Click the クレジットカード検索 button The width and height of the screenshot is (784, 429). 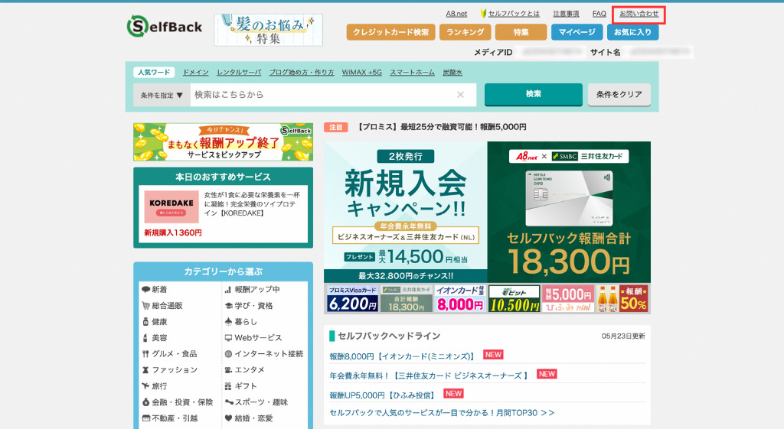click(x=391, y=32)
